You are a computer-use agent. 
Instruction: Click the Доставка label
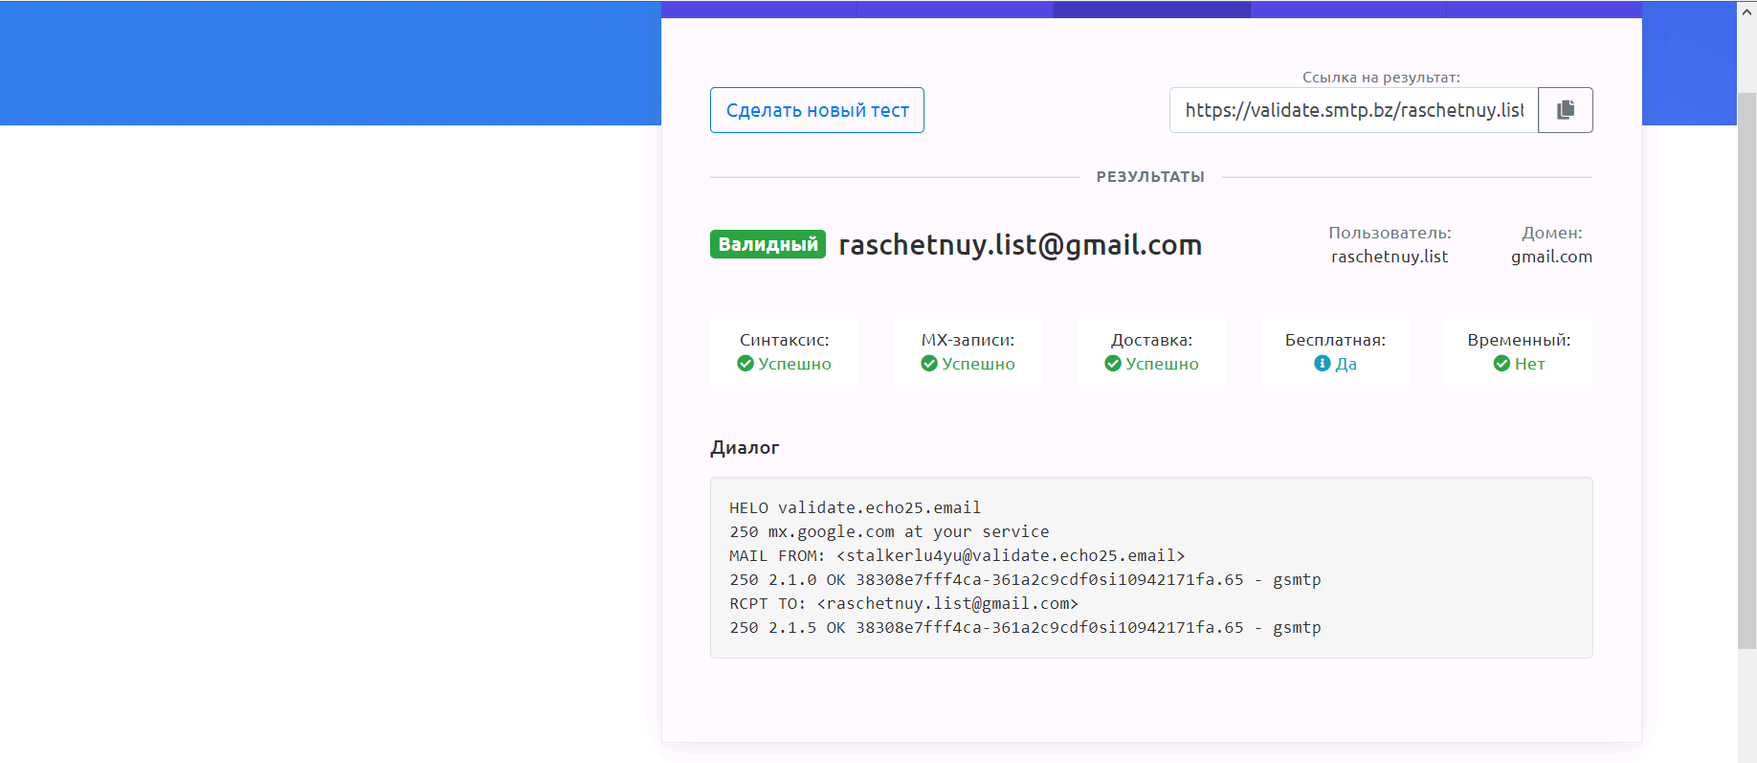click(x=1151, y=340)
